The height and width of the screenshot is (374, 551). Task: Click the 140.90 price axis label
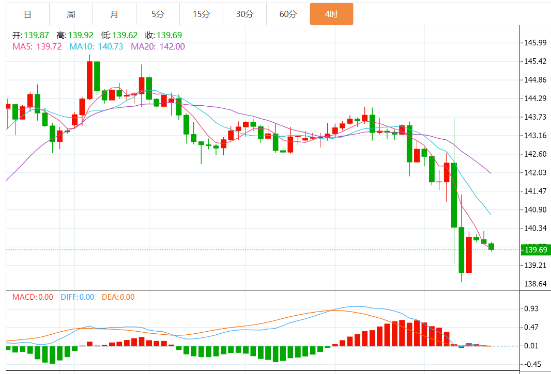[x=535, y=210]
